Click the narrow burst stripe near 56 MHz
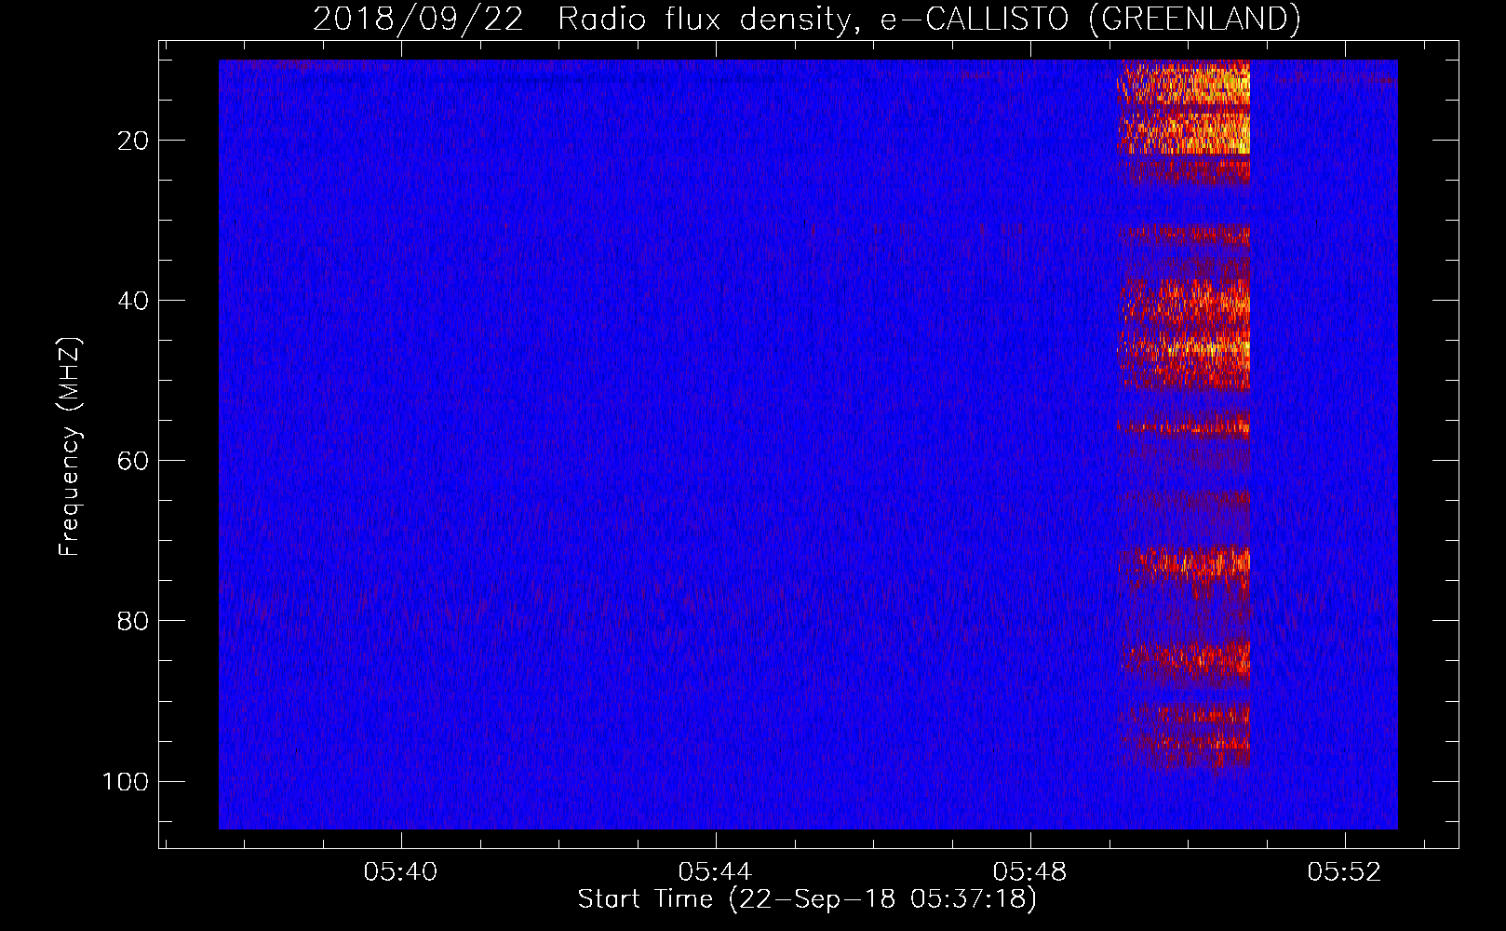The height and width of the screenshot is (931, 1506). click(x=1184, y=427)
